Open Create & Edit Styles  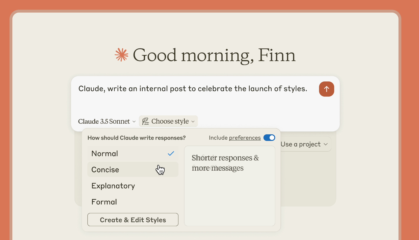pyautogui.click(x=133, y=220)
